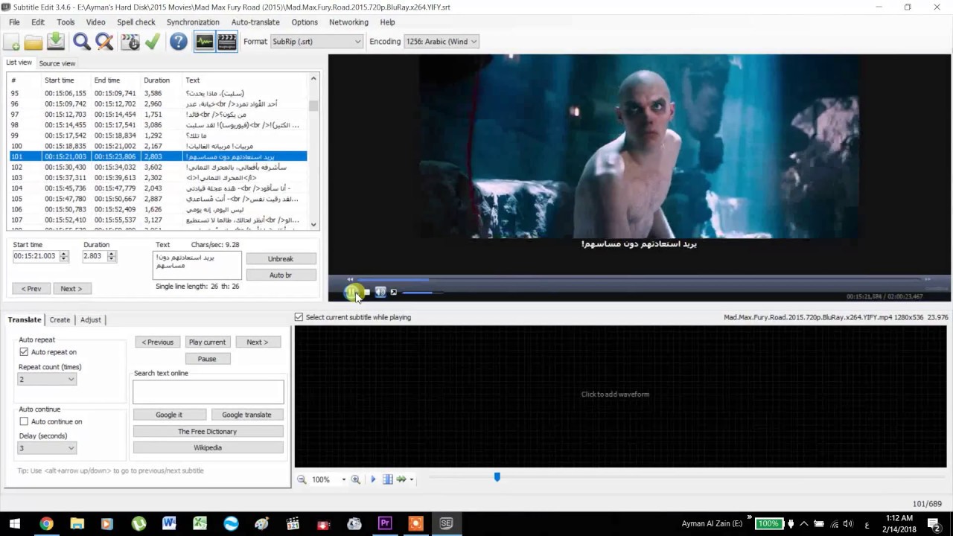Open Premiere Pro from the taskbar

point(385,523)
